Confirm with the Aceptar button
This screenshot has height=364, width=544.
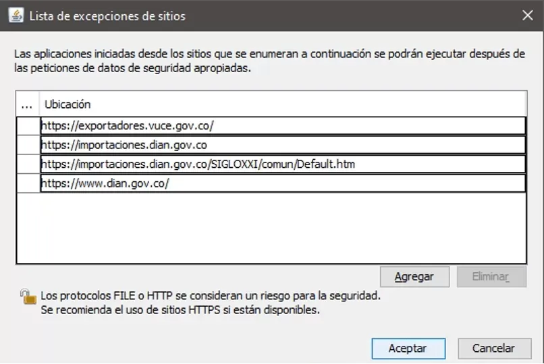[x=408, y=348]
